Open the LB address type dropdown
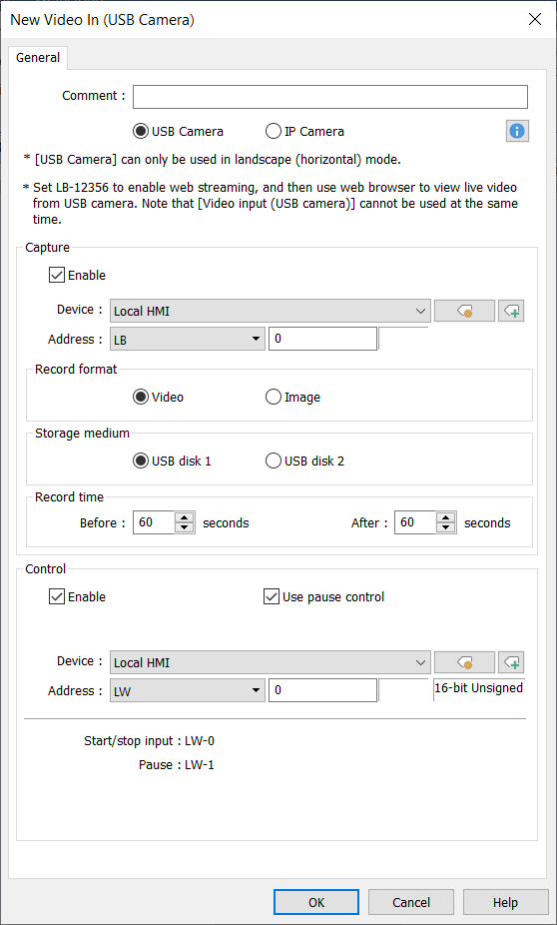This screenshot has width=557, height=925. tap(188, 340)
